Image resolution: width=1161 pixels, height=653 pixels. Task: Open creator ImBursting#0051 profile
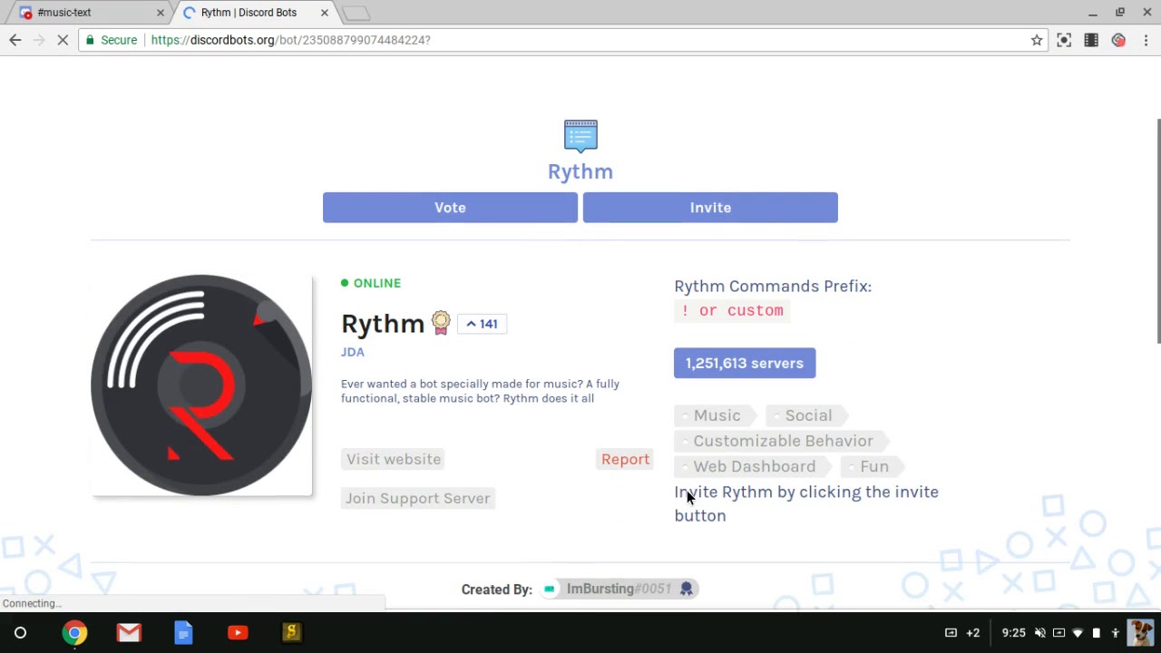619,589
